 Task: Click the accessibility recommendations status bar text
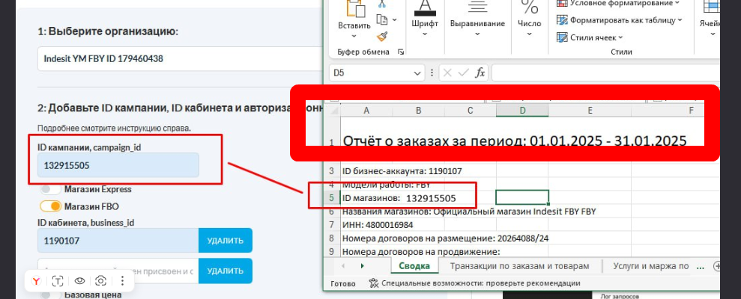480,283
